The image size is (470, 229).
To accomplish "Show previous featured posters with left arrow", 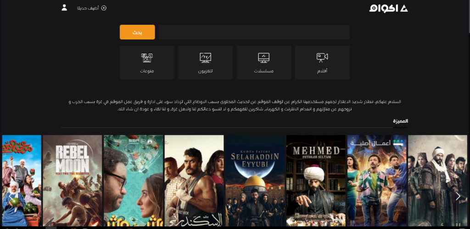I will (x=11, y=196).
